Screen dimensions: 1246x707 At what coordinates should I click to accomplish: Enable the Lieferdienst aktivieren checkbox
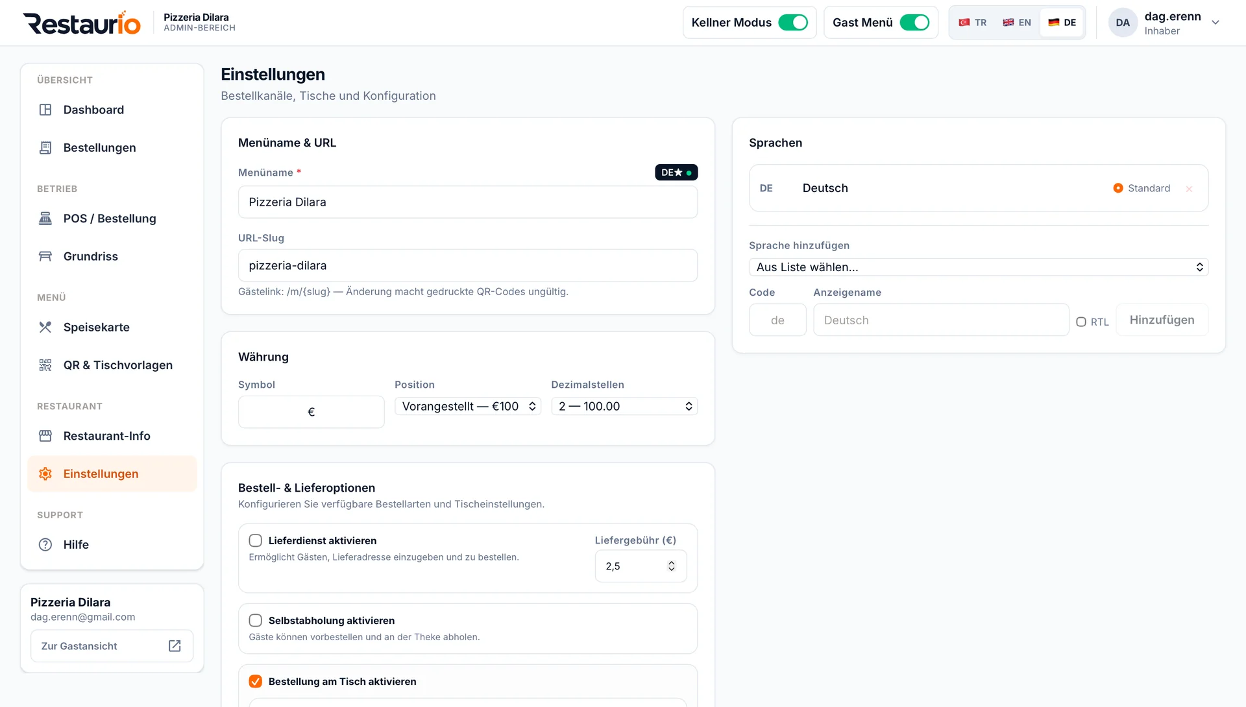pos(256,541)
